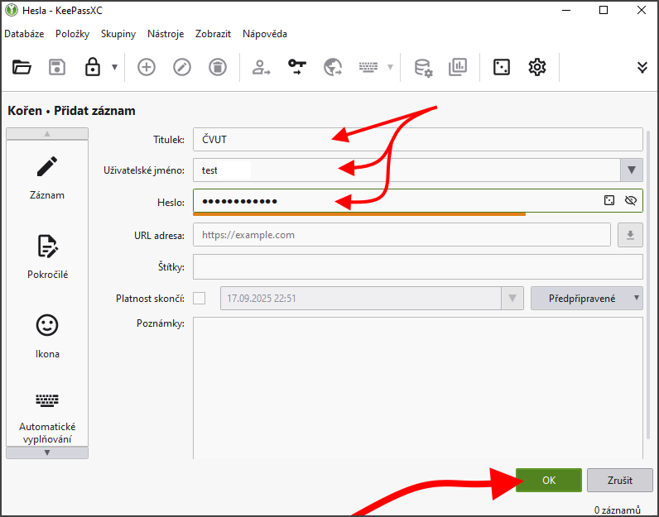Click the open database folder icon
This screenshot has width=659, height=517.
coord(22,68)
